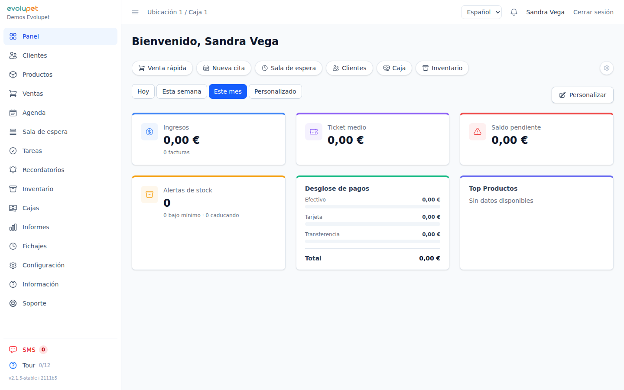The height and width of the screenshot is (390, 624).
Task: Go to Informes in sidebar
Action: [x=36, y=227]
